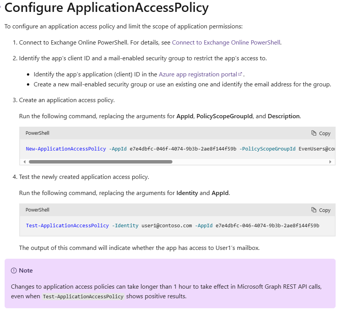The height and width of the screenshot is (314, 341).
Task: Click the PowerShell label of second code block
Action: (37, 210)
